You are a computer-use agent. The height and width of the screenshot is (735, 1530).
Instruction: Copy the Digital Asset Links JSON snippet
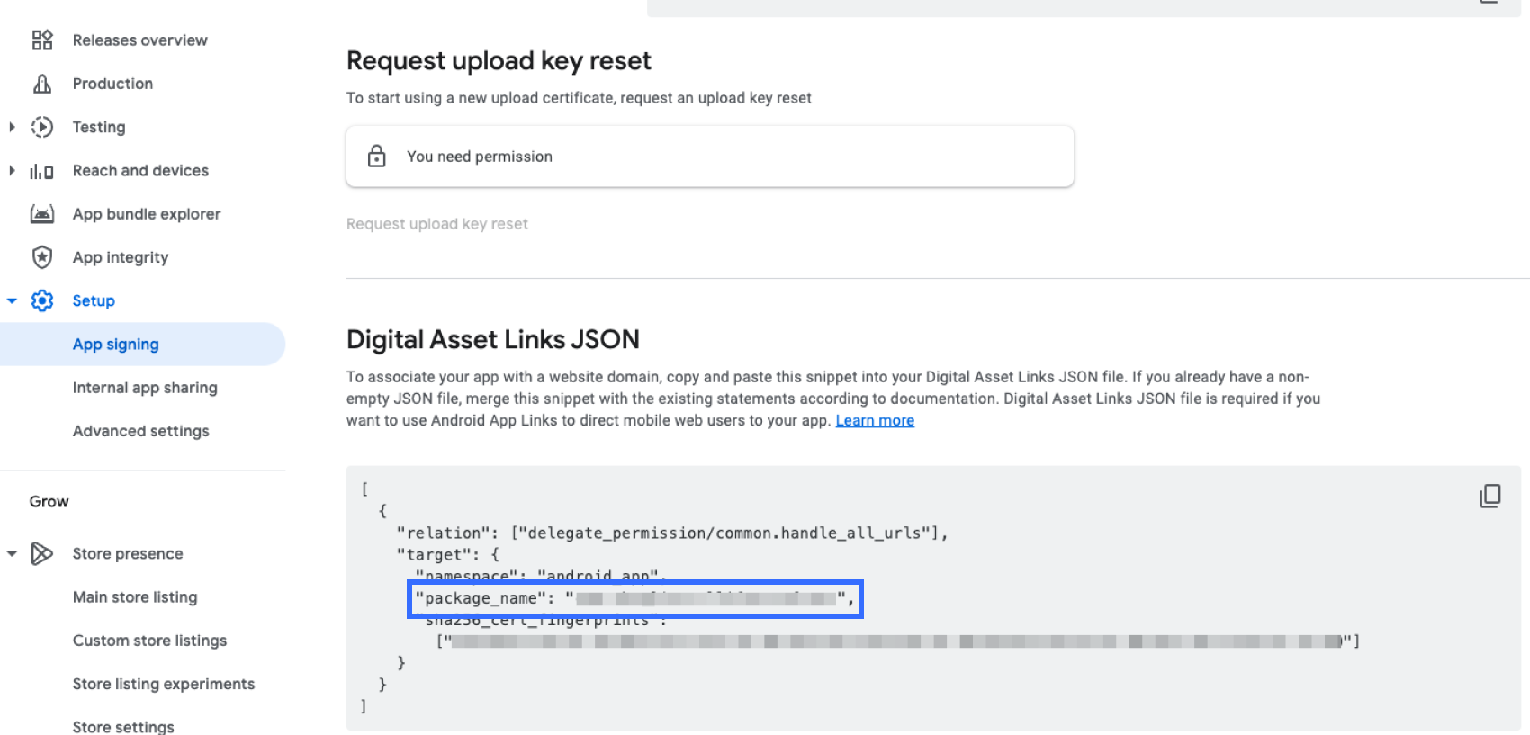1489,496
